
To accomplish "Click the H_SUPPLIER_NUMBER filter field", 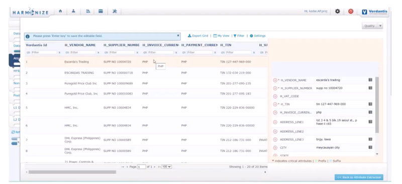I will pos(122,52).
